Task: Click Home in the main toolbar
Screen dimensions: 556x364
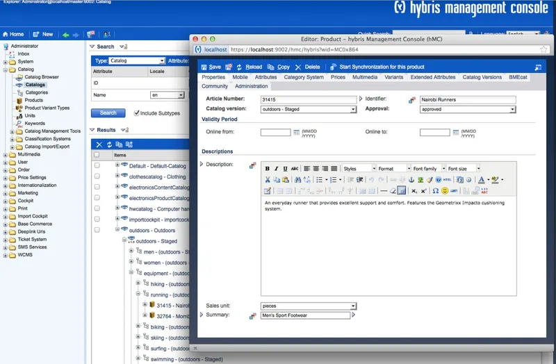Action: 13,34
